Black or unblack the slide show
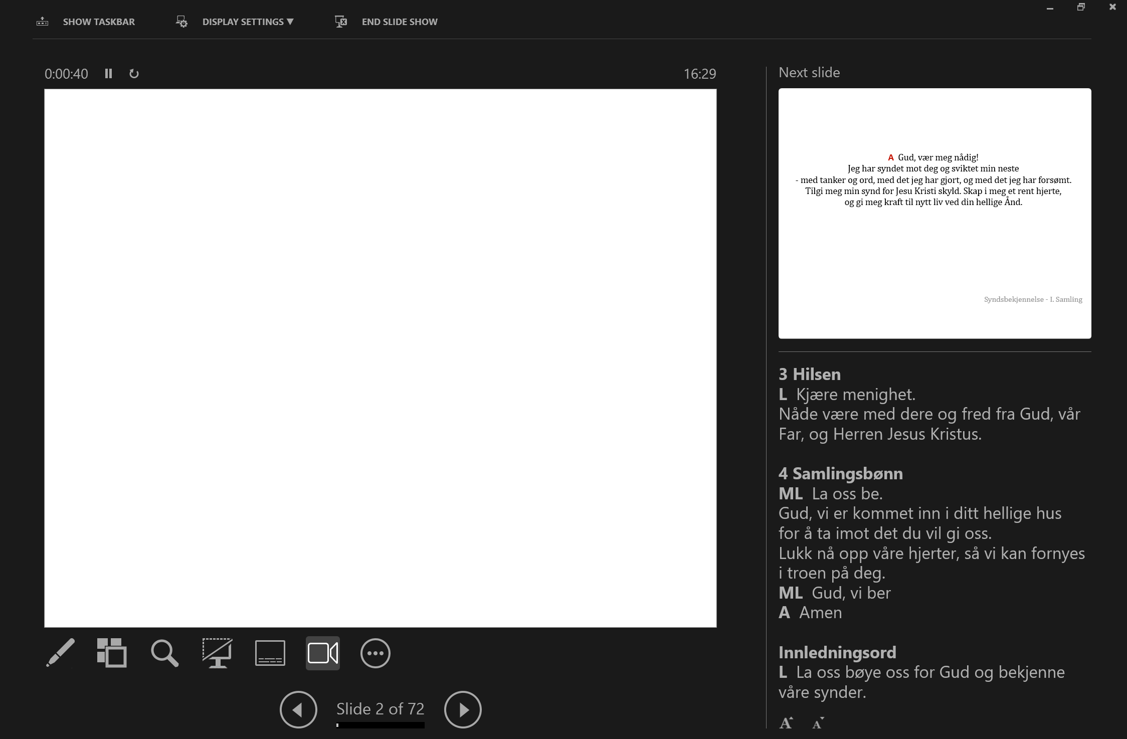This screenshot has width=1127, height=739. [x=217, y=653]
